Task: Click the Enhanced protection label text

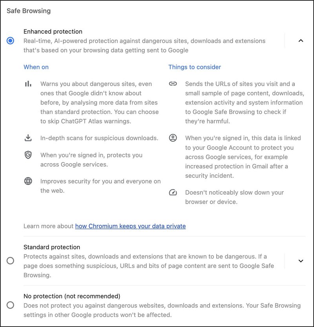Action: pyautogui.click(x=53, y=31)
